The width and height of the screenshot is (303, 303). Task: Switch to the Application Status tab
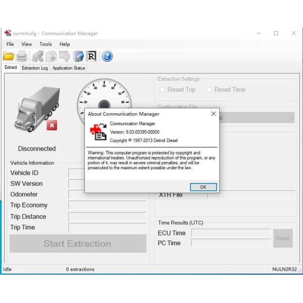(69, 68)
